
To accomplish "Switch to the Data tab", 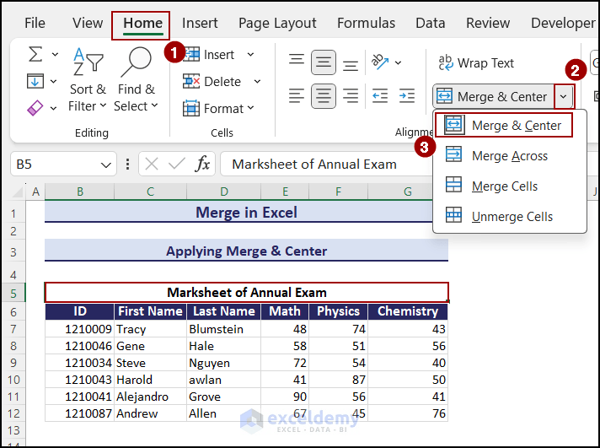I will tap(431, 23).
